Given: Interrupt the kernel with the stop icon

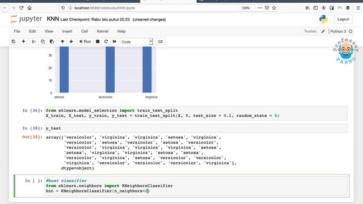Looking at the screenshot, I should pyautogui.click(x=98, y=41).
